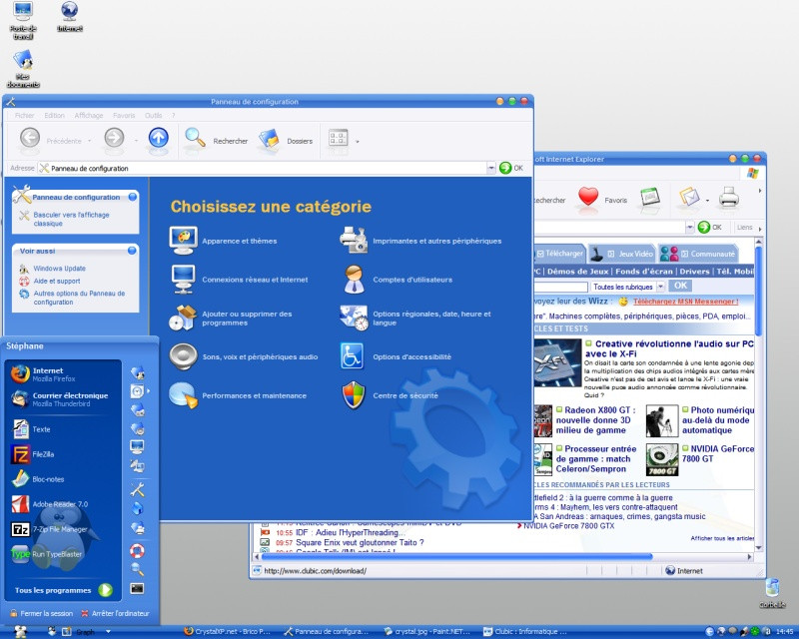
Task: Click the Up folder arrow toolbar icon
Action: [x=158, y=140]
